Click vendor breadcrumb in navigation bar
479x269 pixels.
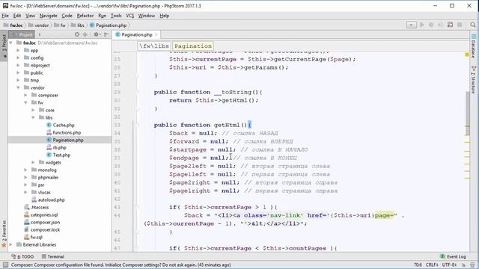click(x=39, y=25)
